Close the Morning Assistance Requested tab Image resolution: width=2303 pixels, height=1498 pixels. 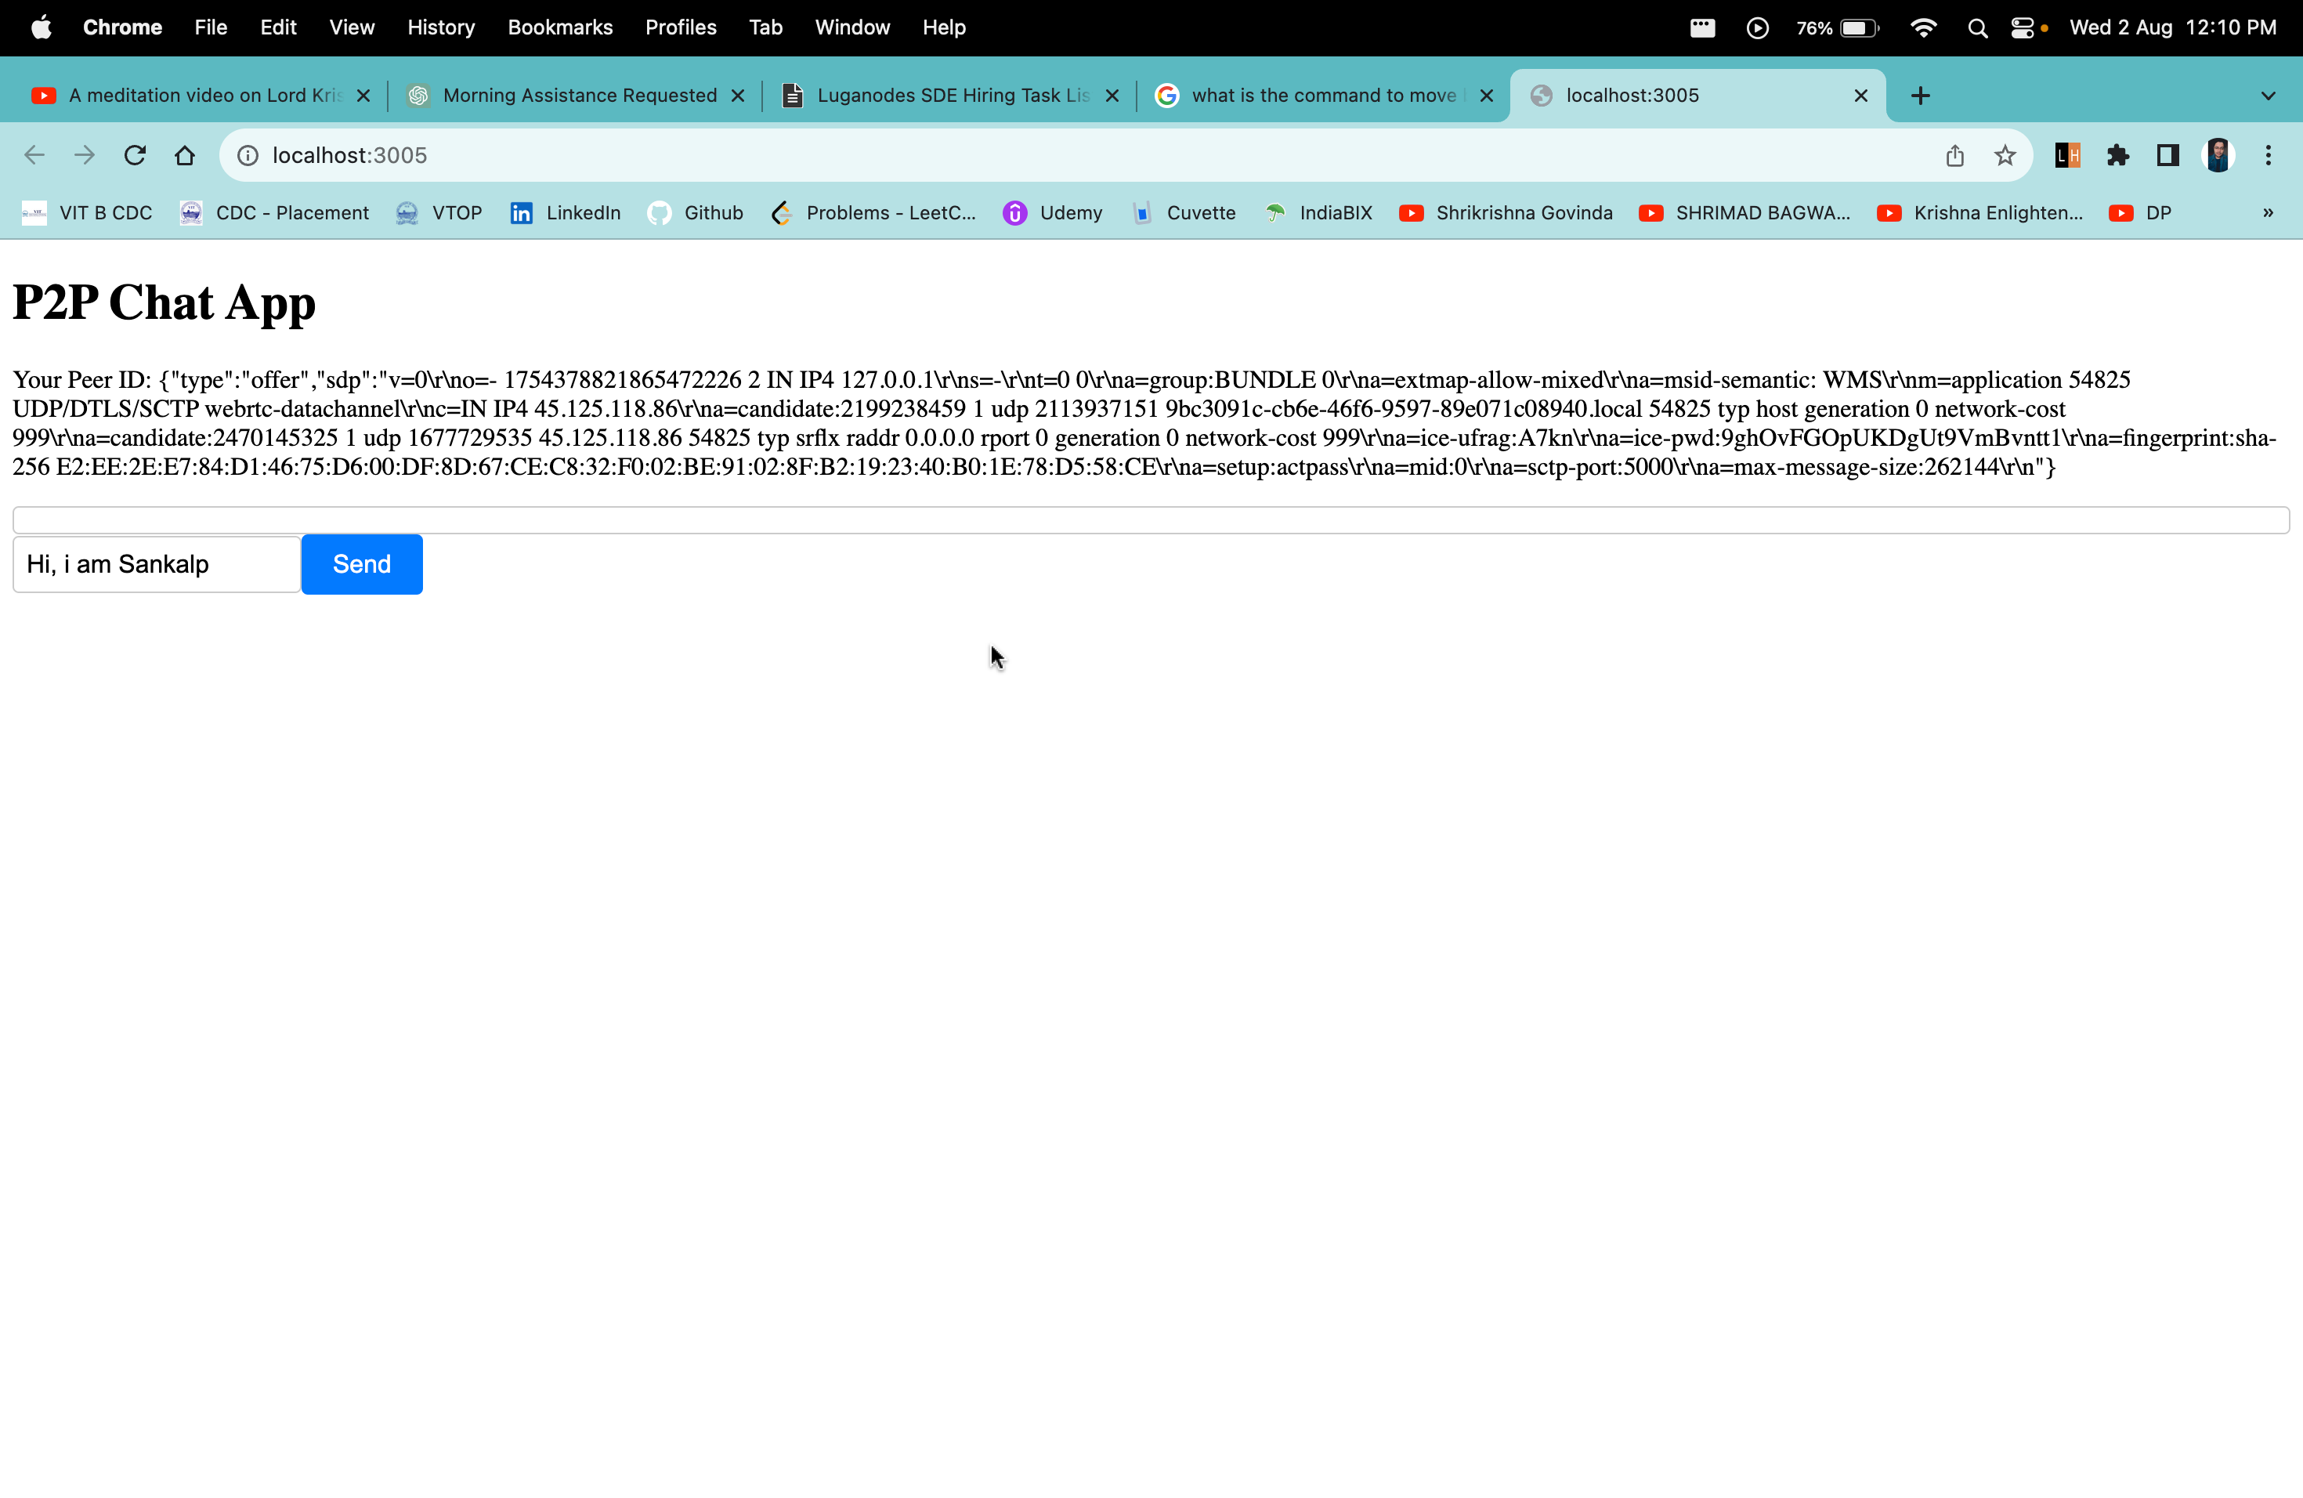click(739, 95)
